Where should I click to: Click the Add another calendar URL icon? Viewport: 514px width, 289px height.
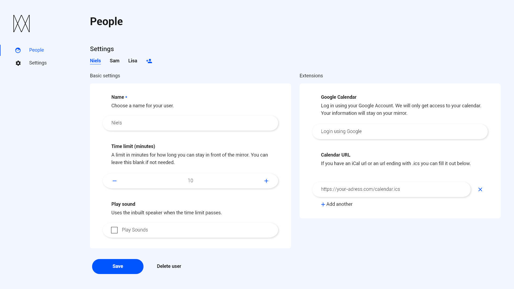pyautogui.click(x=323, y=204)
